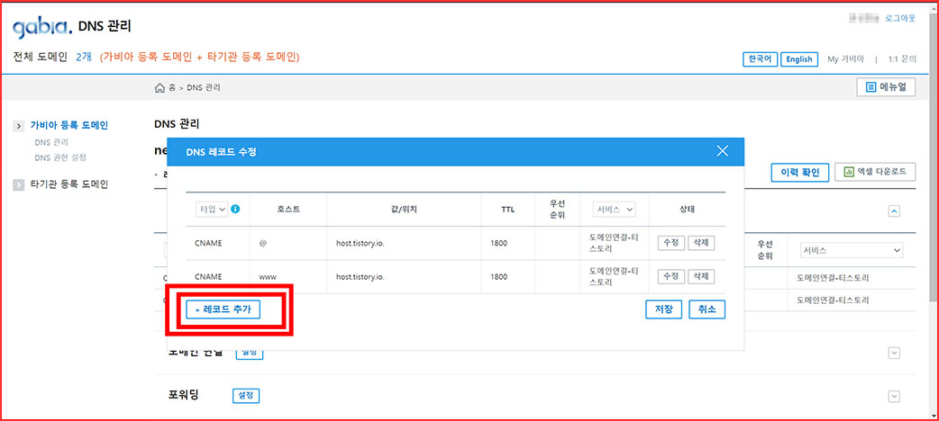Open 1:1 문의 link
The width and height of the screenshot is (939, 421).
pos(902,59)
